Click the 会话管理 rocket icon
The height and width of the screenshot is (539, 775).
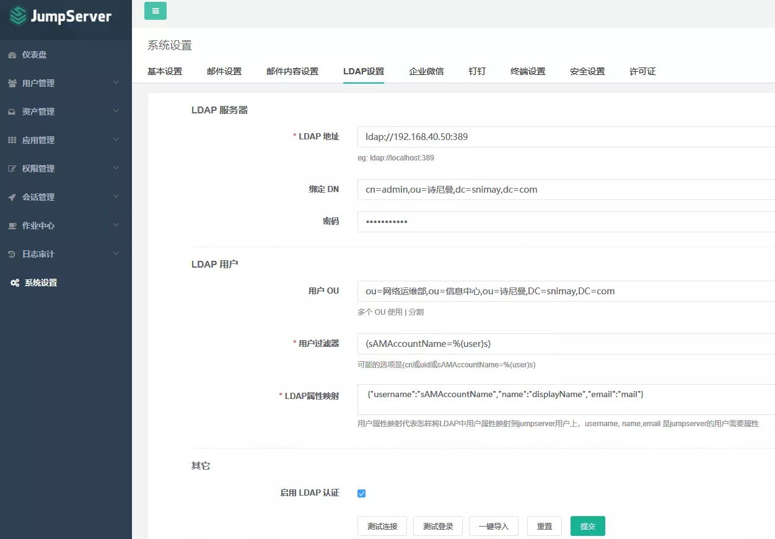coord(12,198)
